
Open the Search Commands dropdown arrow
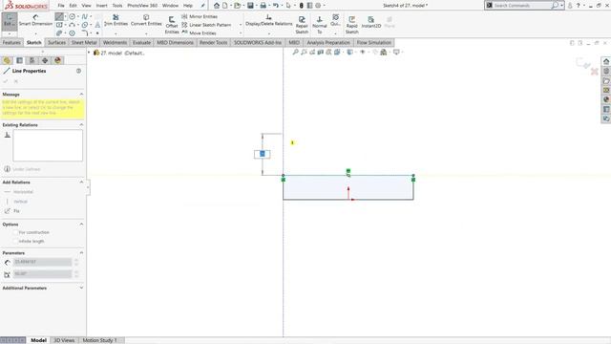click(x=561, y=6)
